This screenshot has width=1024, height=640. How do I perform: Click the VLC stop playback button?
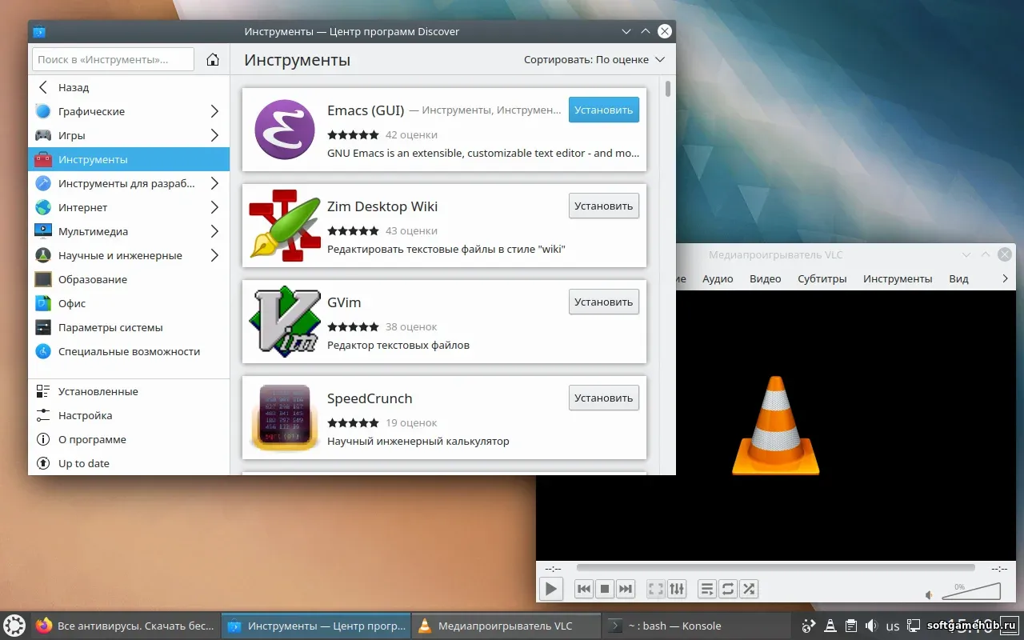605,590
